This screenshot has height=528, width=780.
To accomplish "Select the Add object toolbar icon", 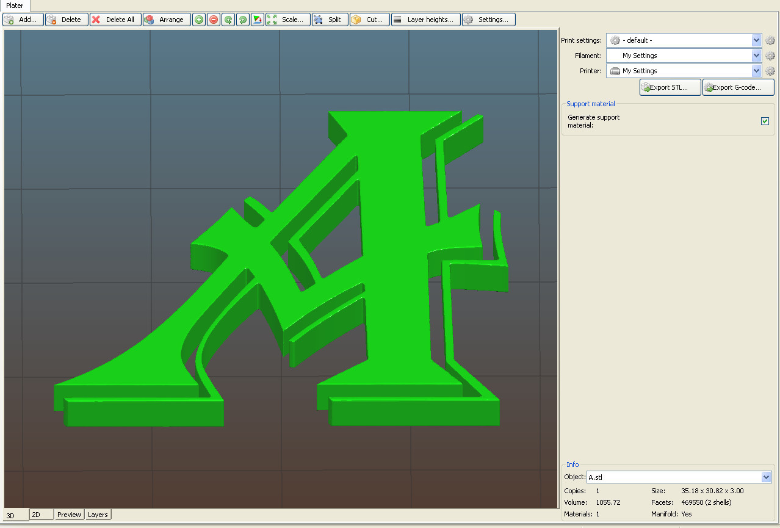I will click(x=23, y=19).
